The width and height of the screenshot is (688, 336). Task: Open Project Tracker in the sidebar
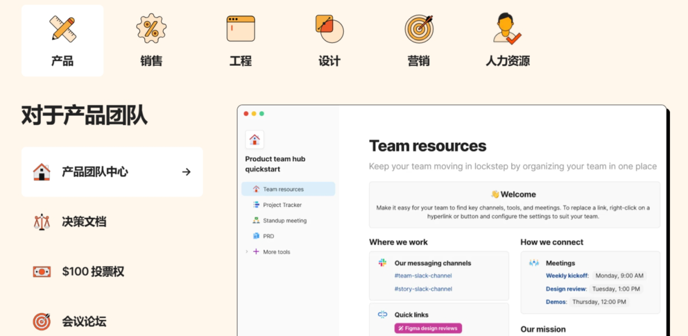pos(282,205)
